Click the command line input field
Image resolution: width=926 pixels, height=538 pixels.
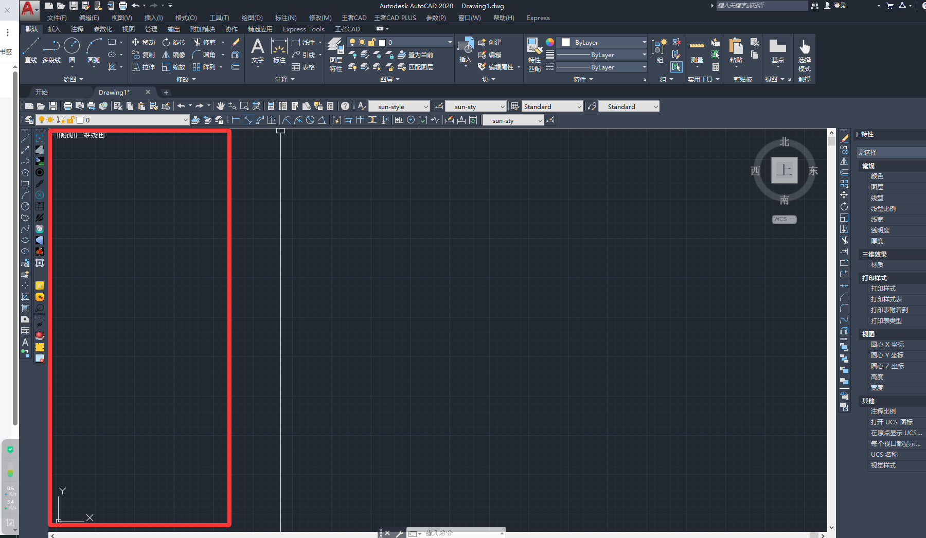coord(460,533)
